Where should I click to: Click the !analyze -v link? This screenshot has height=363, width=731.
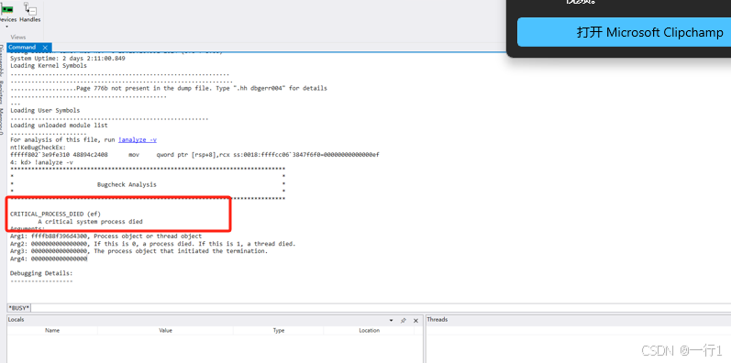coord(137,140)
